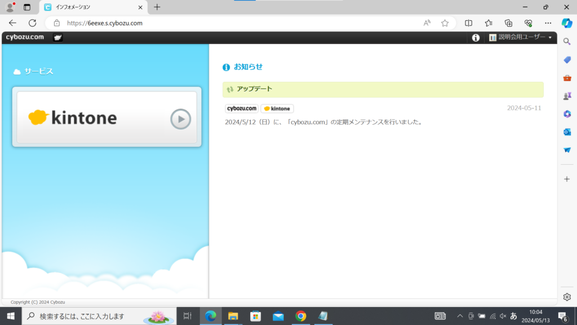The width and height of the screenshot is (577, 325).
Task: Click the kintone tag on update notice
Action: pos(277,109)
